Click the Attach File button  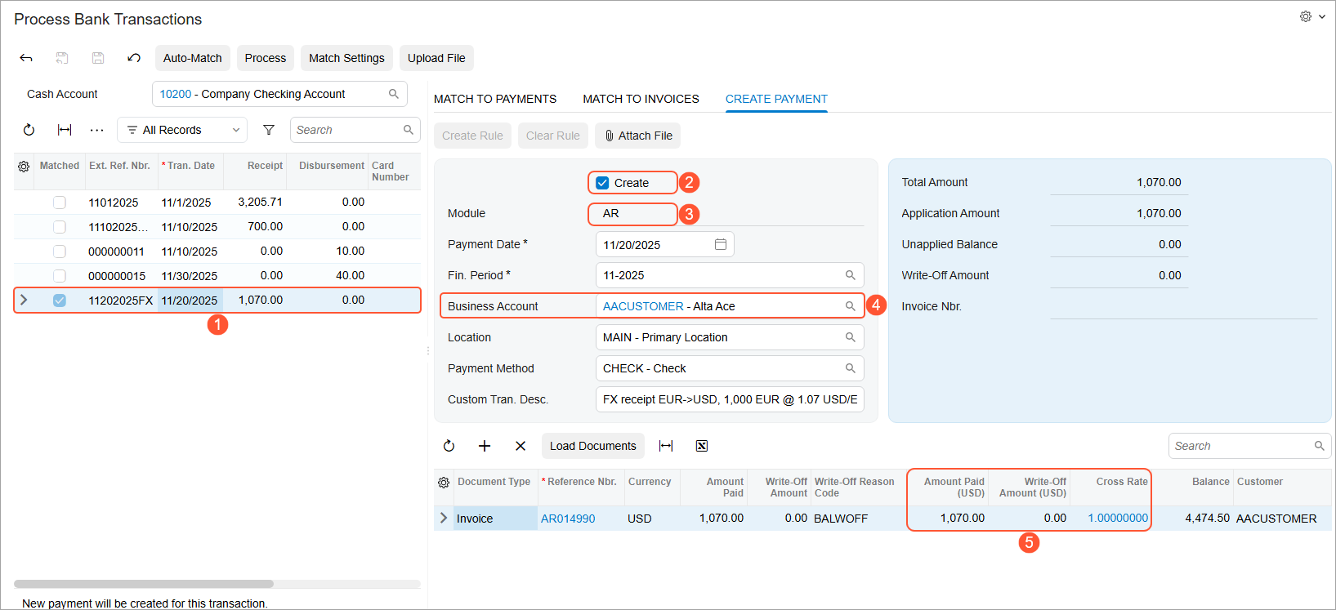point(638,136)
